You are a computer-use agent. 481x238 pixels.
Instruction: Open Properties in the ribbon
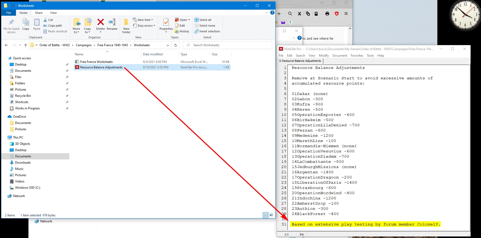166,23
